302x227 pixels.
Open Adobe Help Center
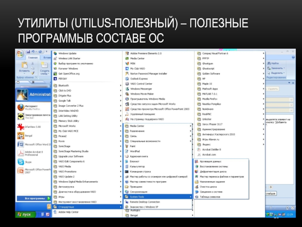click(x=68, y=212)
